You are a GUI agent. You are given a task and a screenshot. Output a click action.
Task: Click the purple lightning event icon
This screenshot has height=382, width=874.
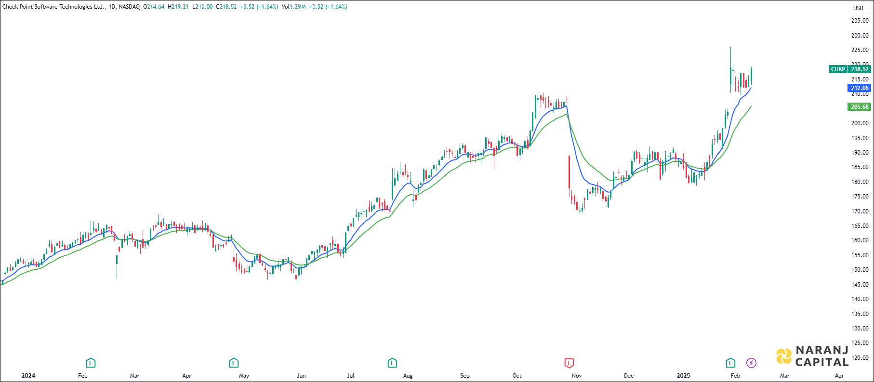tap(751, 363)
